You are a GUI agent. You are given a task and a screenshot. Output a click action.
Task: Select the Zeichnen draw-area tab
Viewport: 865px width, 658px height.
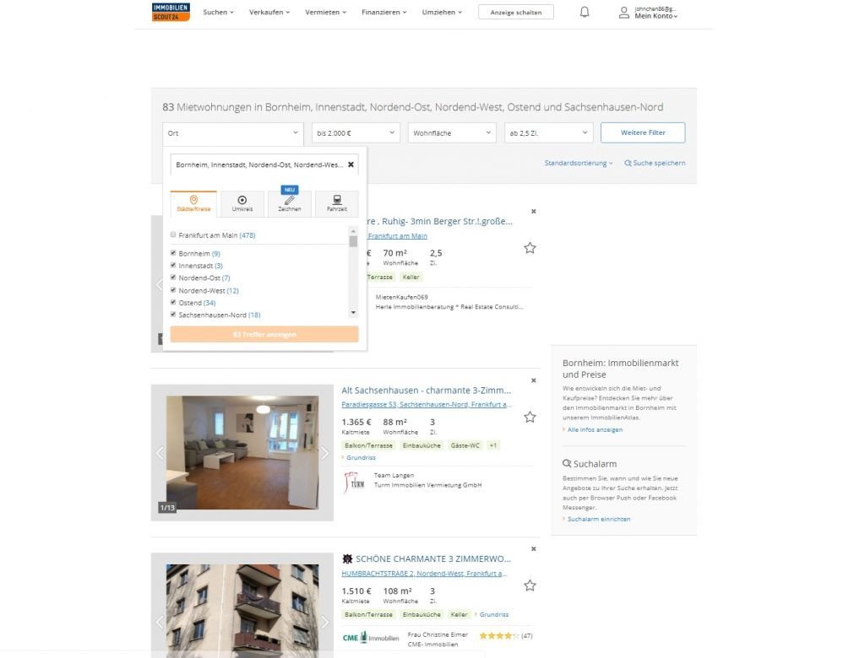(289, 203)
